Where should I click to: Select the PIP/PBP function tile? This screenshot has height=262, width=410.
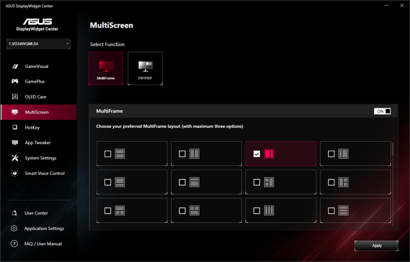point(145,69)
